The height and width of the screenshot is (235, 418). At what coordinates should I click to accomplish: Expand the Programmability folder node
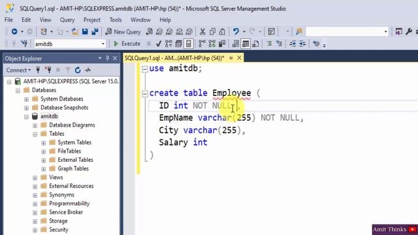pyautogui.click(x=35, y=204)
